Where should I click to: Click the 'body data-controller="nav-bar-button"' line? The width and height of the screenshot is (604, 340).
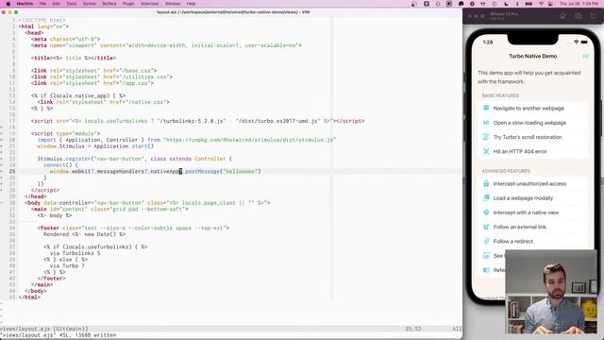(147, 202)
